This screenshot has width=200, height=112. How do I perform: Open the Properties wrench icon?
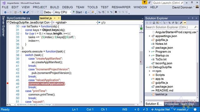click(x=181, y=23)
